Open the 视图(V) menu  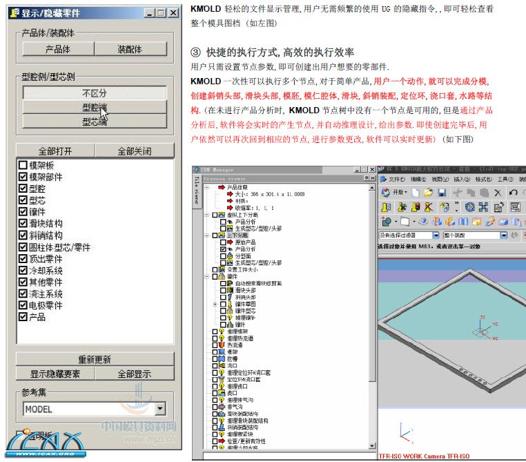tap(440, 179)
